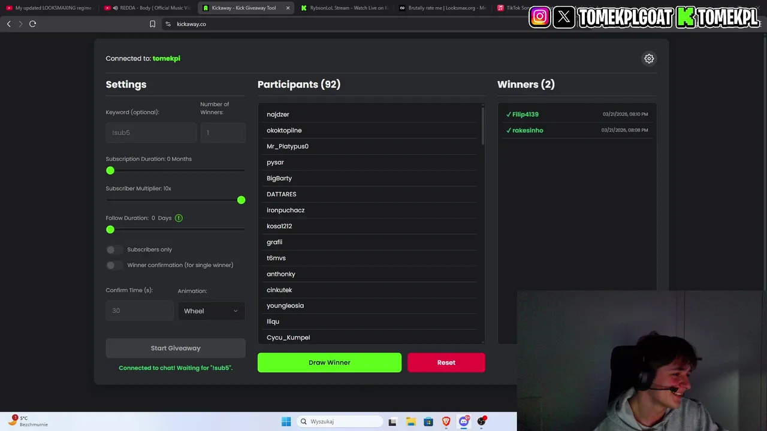This screenshot has width=767, height=431.
Task: Select winner Filip4139 in Winners list
Action: 577,114
